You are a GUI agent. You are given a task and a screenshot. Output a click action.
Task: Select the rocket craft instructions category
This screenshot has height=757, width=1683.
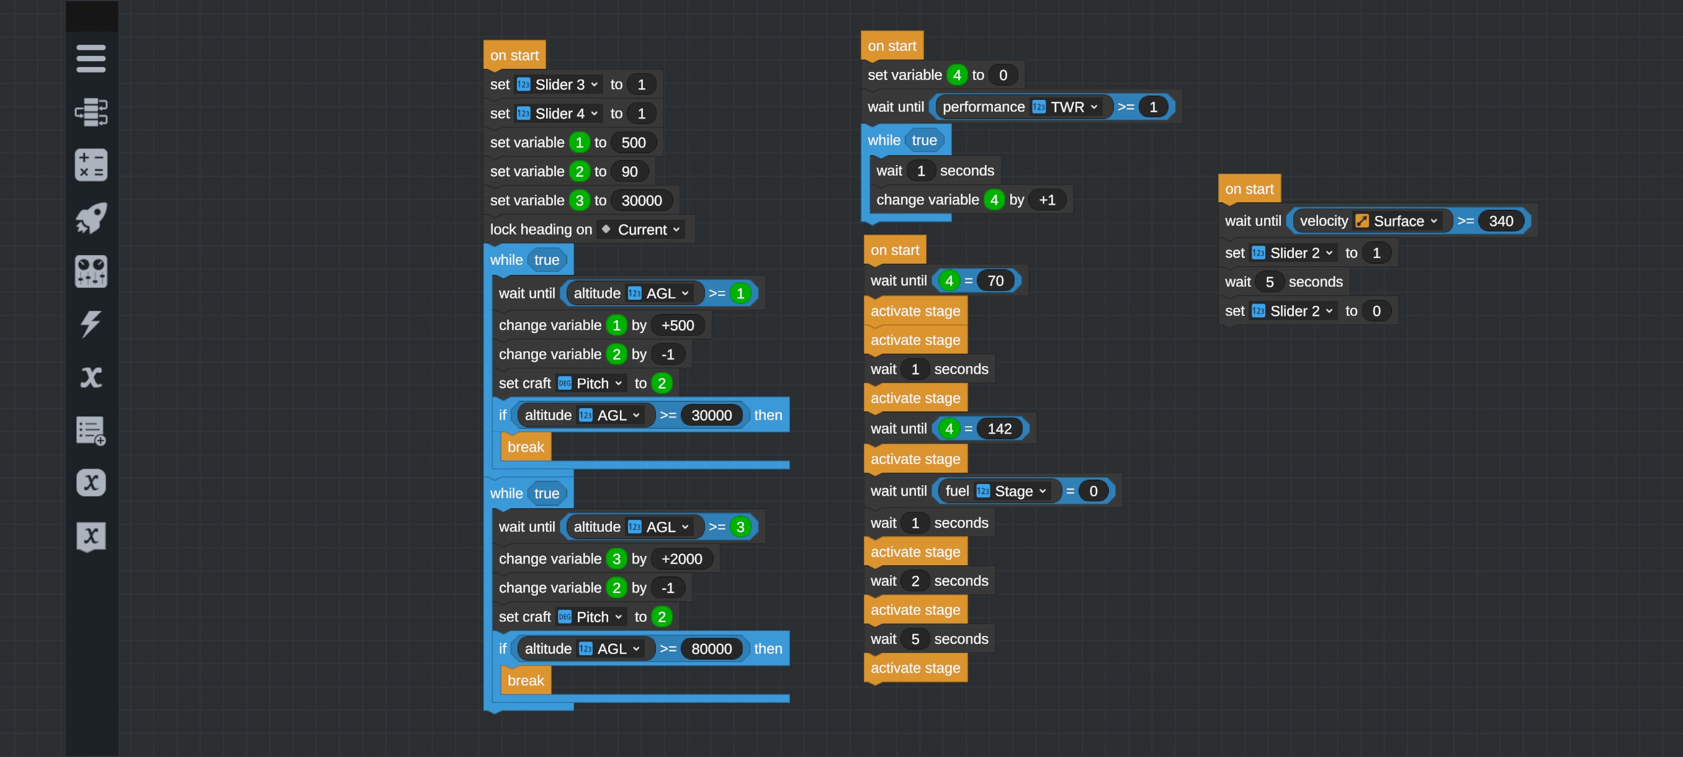pos(91,218)
